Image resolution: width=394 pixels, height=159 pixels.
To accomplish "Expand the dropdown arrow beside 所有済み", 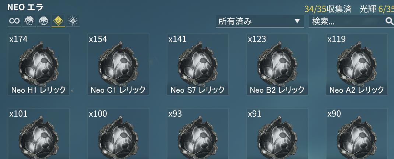I will 297,21.
